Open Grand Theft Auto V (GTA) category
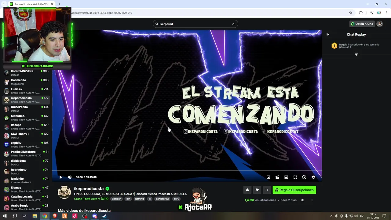This screenshot has width=391, height=220. tap(91, 199)
